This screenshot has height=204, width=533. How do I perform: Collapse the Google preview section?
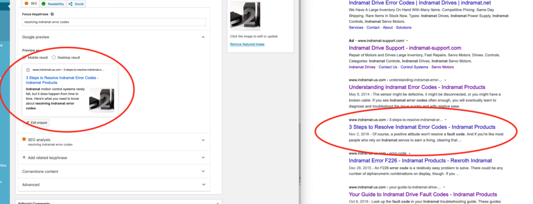pos(203,37)
